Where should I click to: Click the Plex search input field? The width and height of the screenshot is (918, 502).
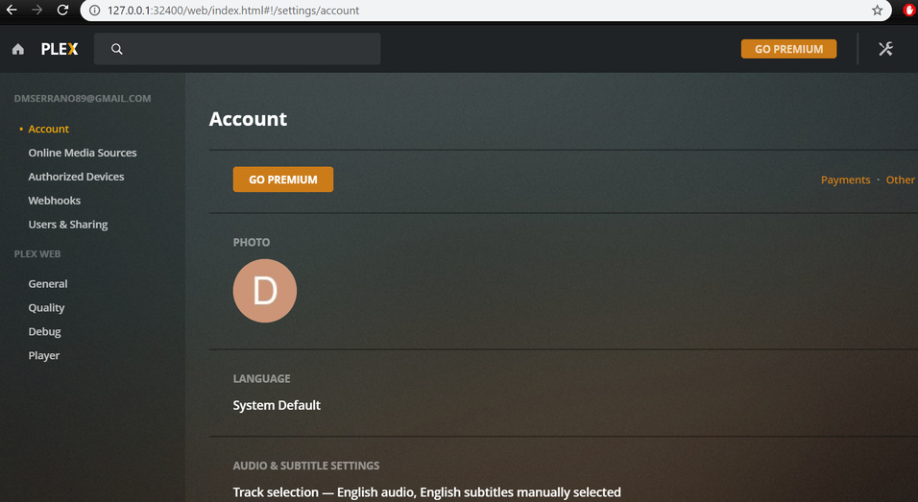click(237, 49)
